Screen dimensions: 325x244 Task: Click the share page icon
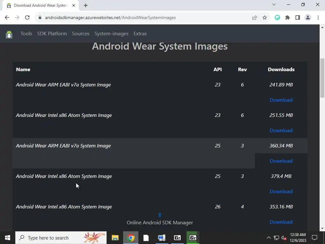coord(255,18)
